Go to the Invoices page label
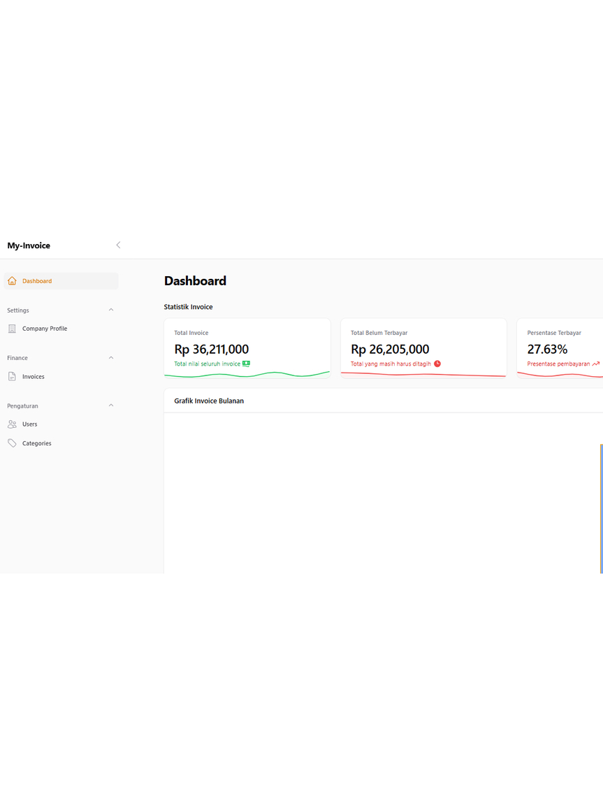This screenshot has width=603, height=804. click(x=33, y=377)
